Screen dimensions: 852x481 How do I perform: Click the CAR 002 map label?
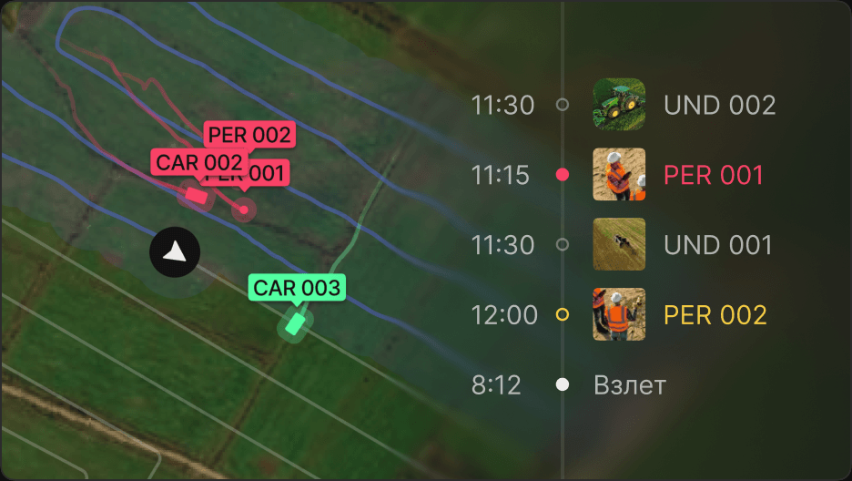[x=198, y=162]
